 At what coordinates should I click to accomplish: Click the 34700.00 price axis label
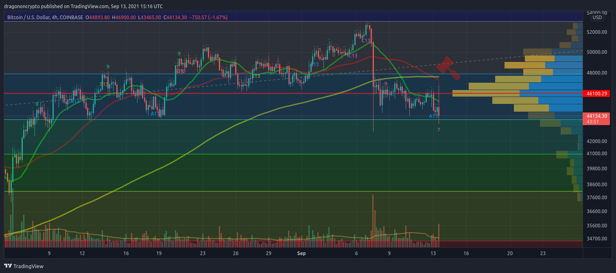597,239
